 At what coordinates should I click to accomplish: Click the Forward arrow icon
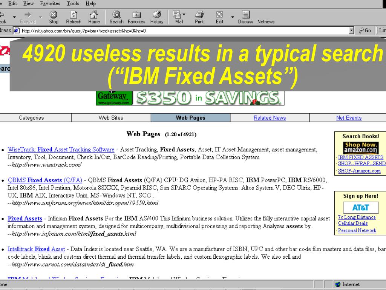tap(28, 15)
